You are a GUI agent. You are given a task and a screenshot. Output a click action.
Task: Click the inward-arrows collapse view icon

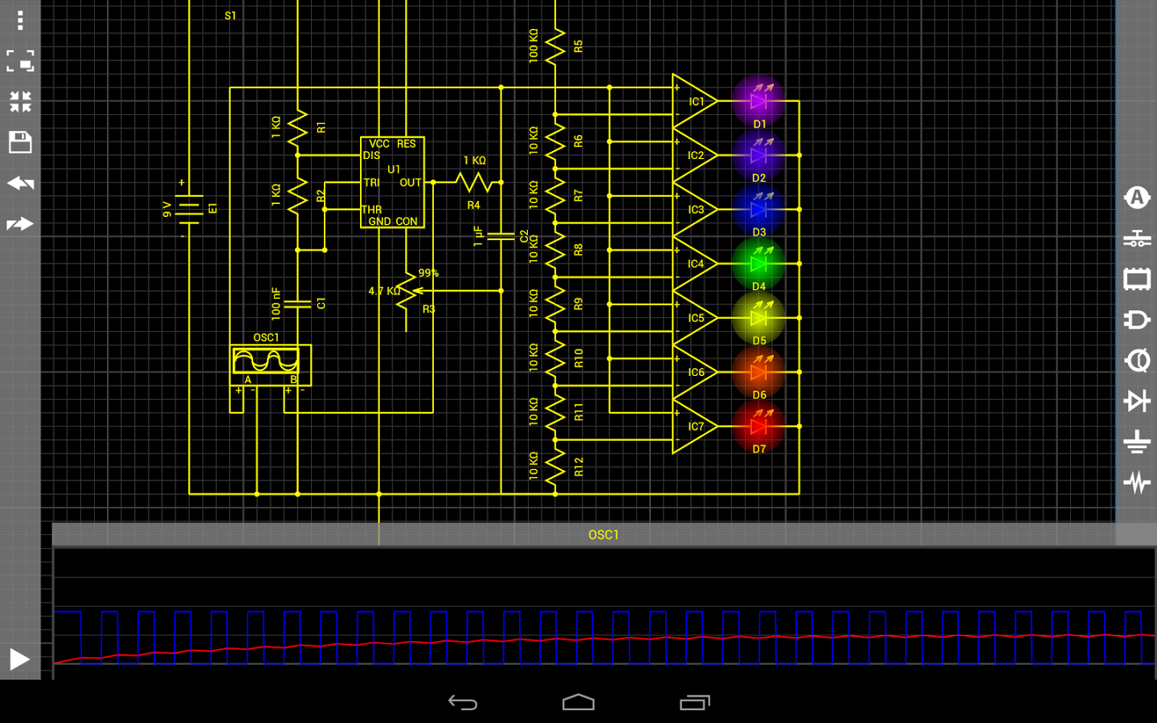[x=20, y=101]
